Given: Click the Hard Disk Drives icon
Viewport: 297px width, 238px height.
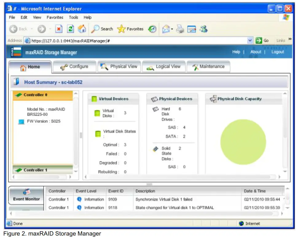Looking at the screenshot, I should point(155,109).
